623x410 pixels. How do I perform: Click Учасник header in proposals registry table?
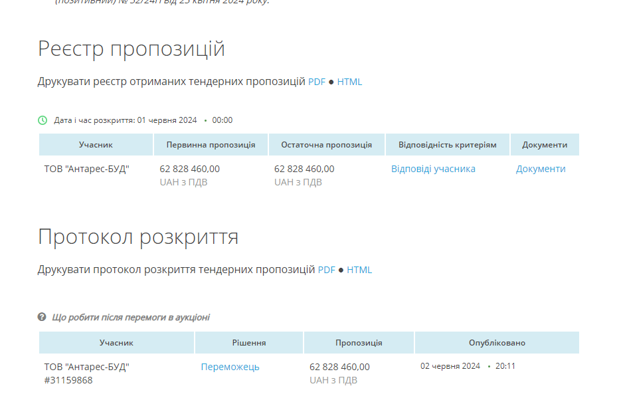96,145
